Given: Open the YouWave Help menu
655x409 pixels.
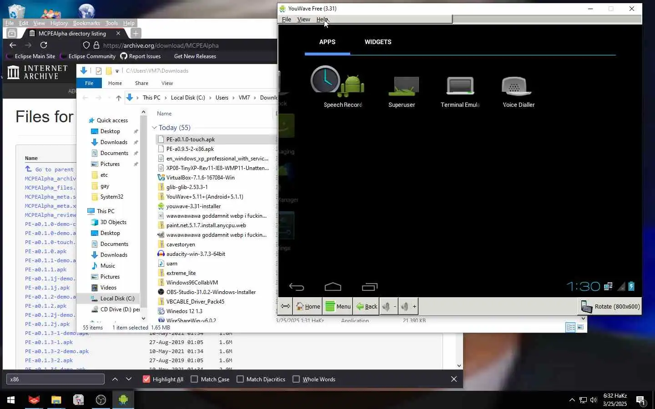Looking at the screenshot, I should 322,20.
